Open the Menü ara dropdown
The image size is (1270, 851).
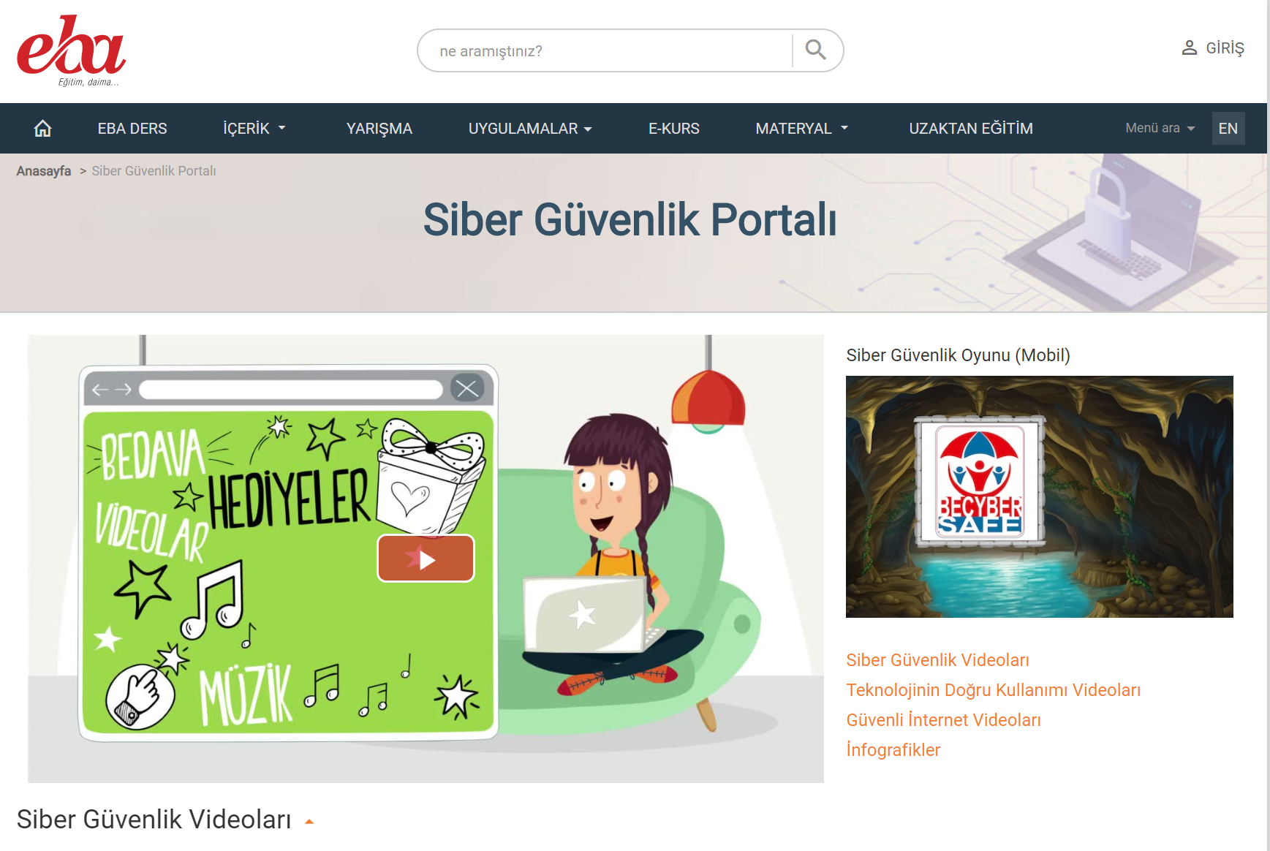(1160, 128)
